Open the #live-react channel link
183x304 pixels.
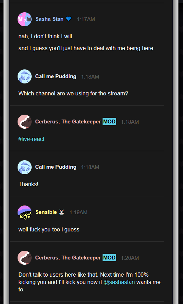click(x=31, y=139)
